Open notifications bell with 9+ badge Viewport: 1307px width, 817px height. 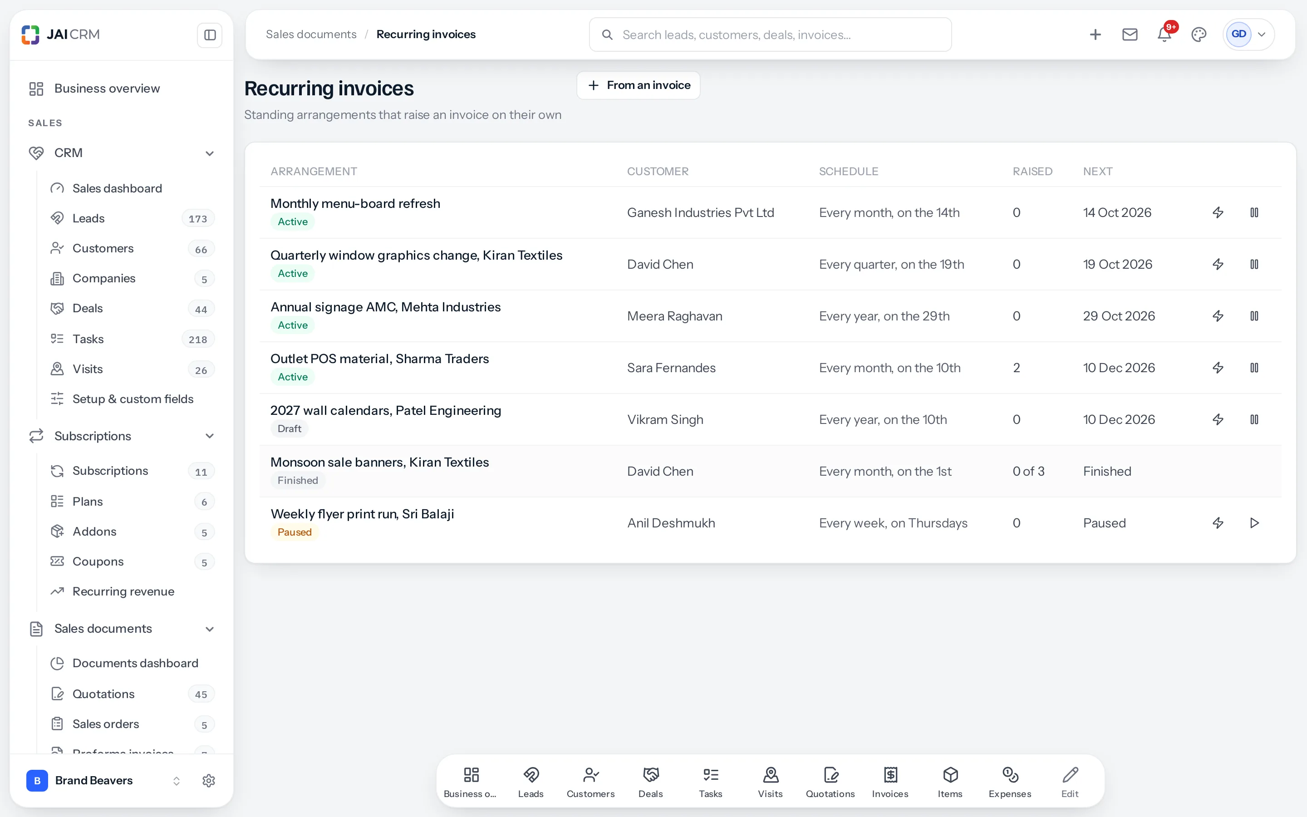[x=1165, y=34]
